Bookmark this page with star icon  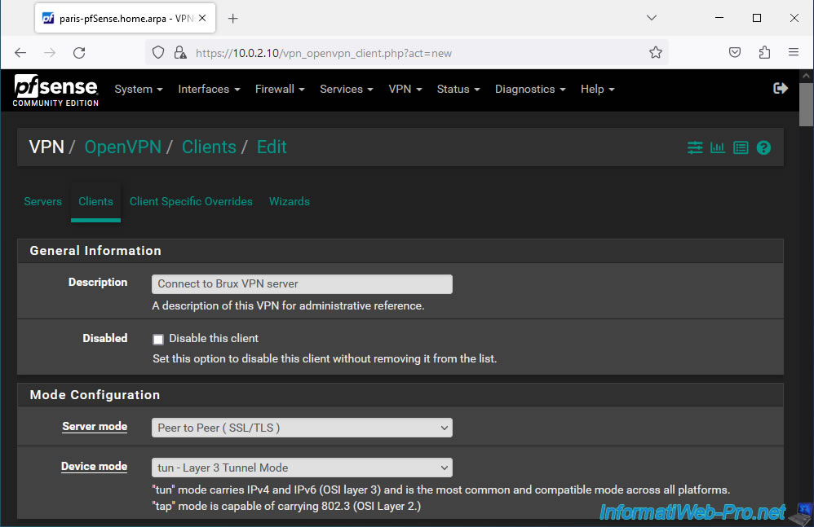[x=656, y=52]
